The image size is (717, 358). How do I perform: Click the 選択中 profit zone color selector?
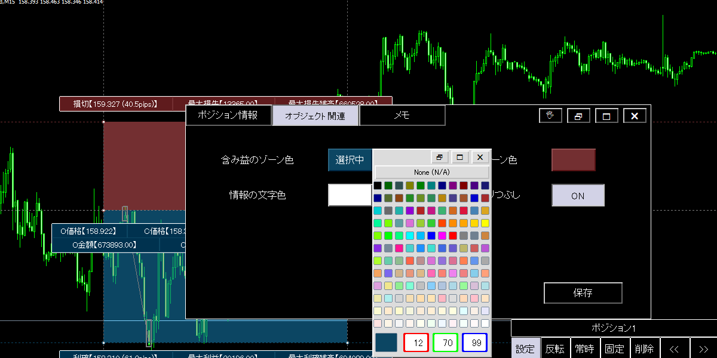[x=350, y=160]
